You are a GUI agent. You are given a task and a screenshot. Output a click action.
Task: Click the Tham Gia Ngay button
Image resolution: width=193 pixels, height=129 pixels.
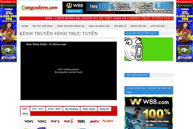click(74, 11)
